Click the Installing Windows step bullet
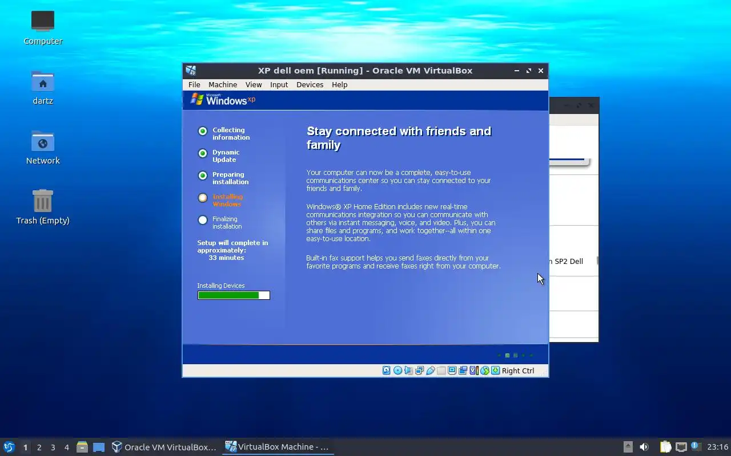 point(203,198)
